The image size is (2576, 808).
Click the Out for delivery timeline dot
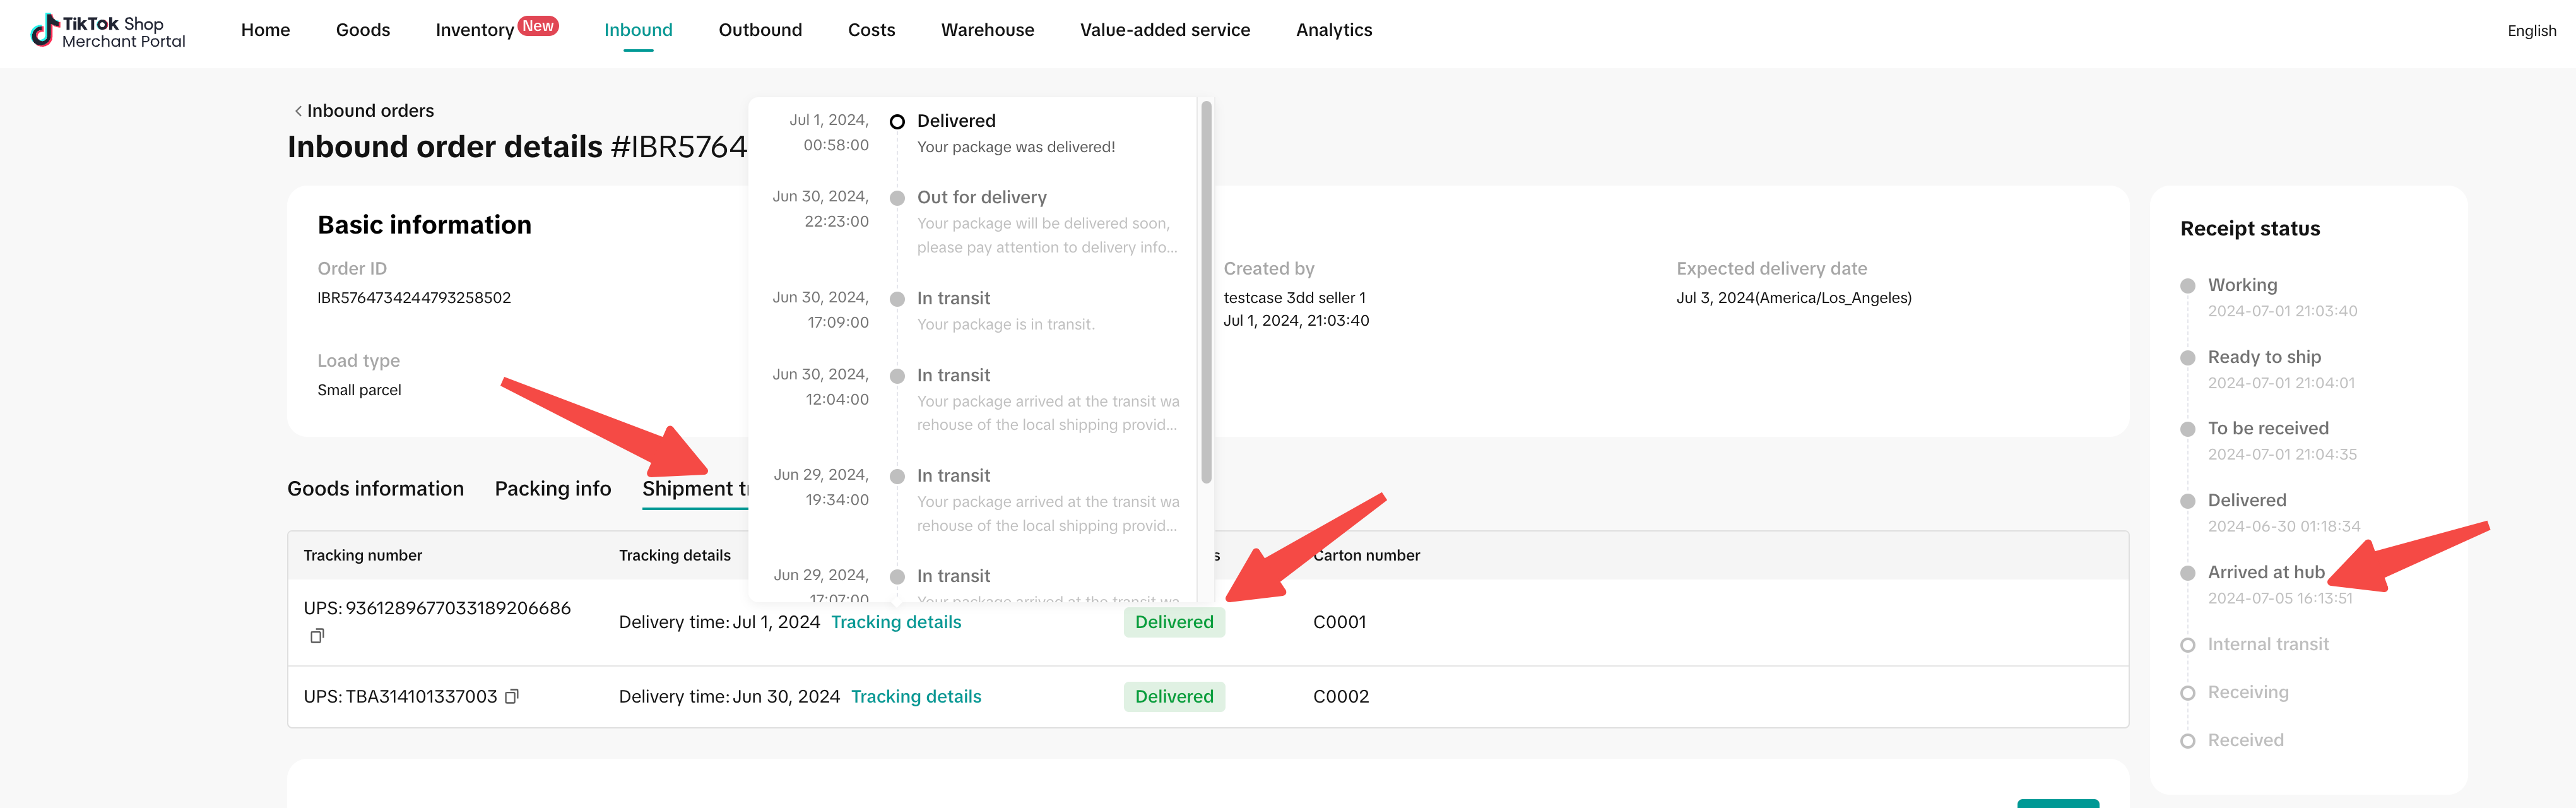click(897, 198)
